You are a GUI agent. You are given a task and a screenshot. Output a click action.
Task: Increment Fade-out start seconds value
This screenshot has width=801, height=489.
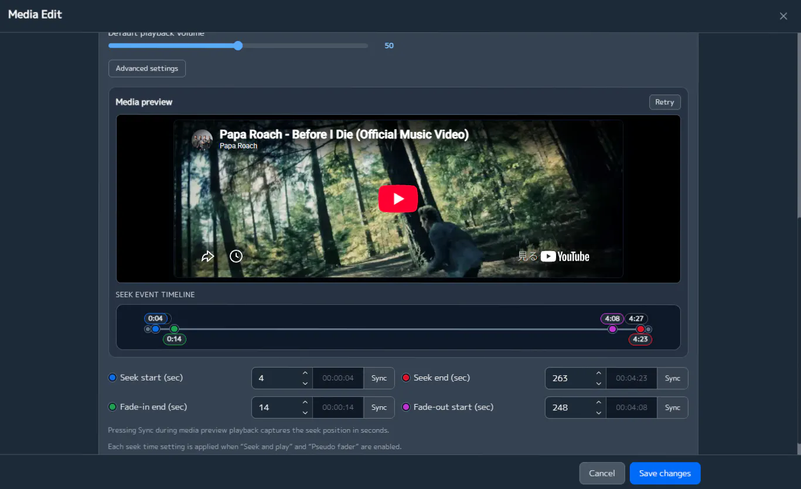(598, 402)
